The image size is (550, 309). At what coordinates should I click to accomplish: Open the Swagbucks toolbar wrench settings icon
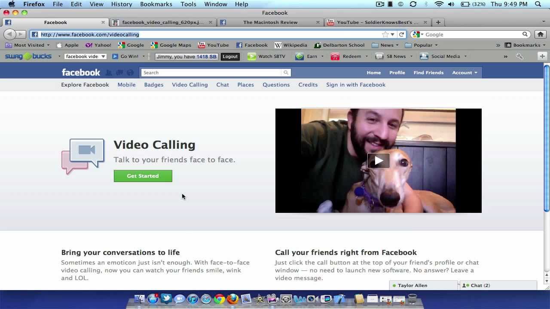pos(519,56)
